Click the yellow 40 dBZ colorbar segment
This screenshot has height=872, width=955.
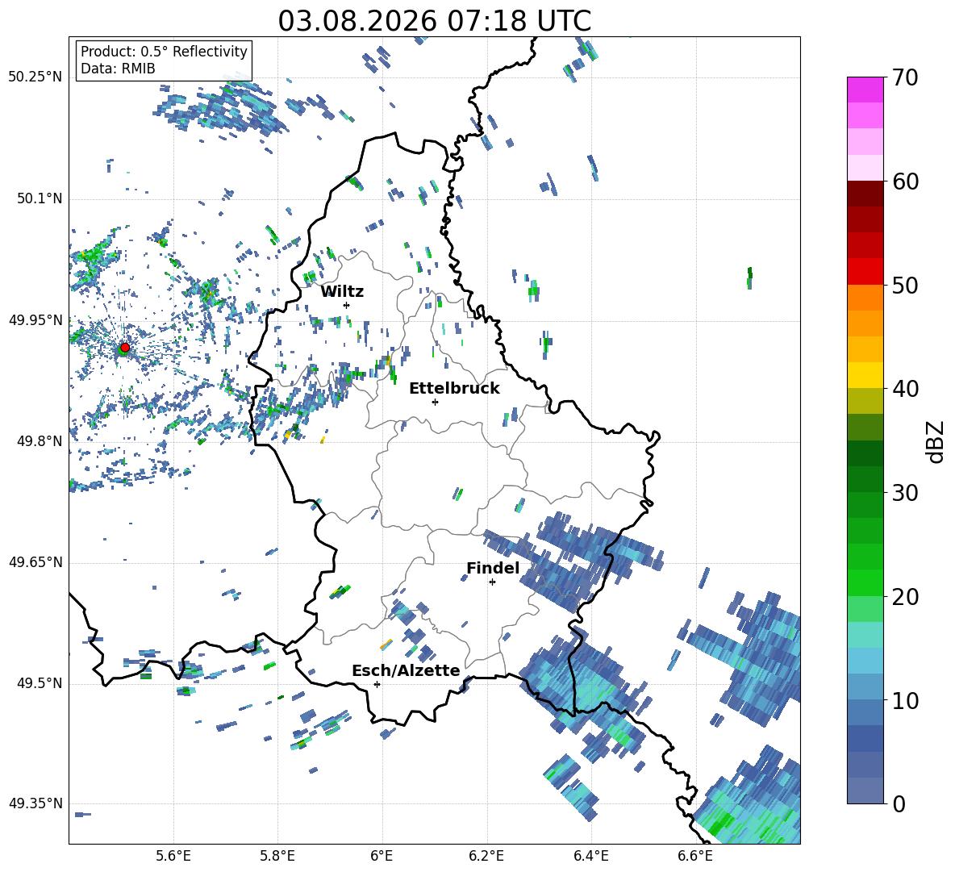pos(865,375)
